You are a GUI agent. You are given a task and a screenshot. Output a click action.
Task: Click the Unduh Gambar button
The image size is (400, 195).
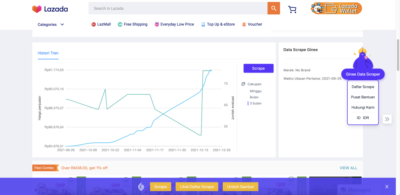click(x=241, y=186)
